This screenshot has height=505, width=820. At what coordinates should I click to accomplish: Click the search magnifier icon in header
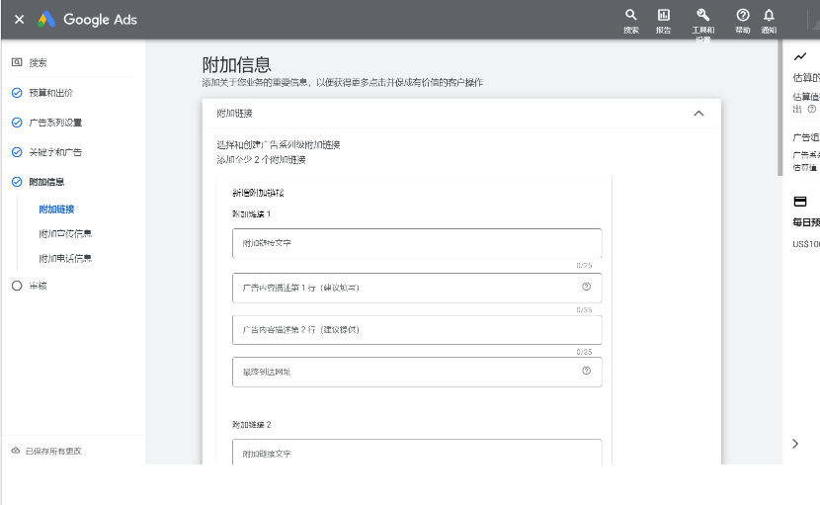pos(631,15)
